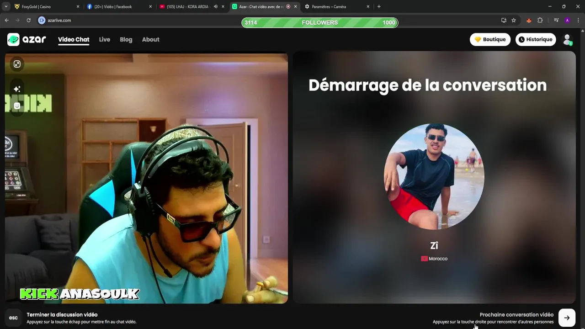This screenshot has height=329, width=585.
Task: Click the next arrow button
Action: tap(567, 318)
